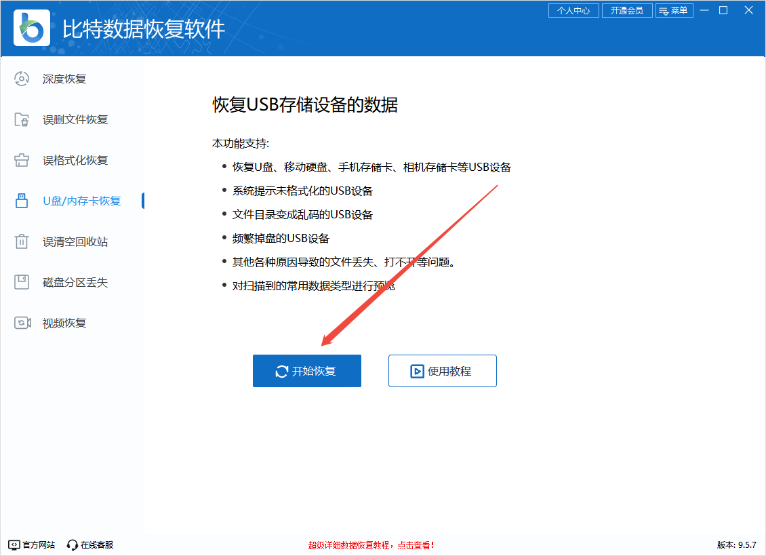Image resolution: width=766 pixels, height=556 pixels.
Task: Click the 本功能支持: label
Action: 241,143
